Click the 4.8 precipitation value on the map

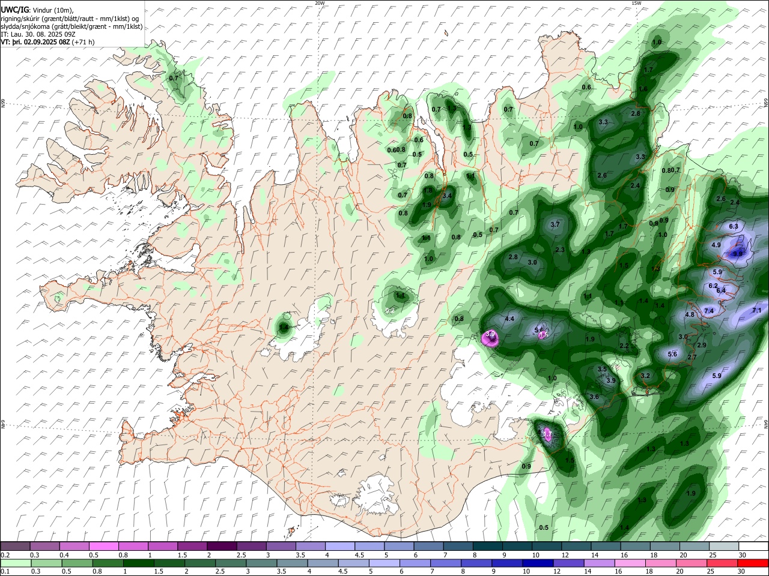[690, 314]
